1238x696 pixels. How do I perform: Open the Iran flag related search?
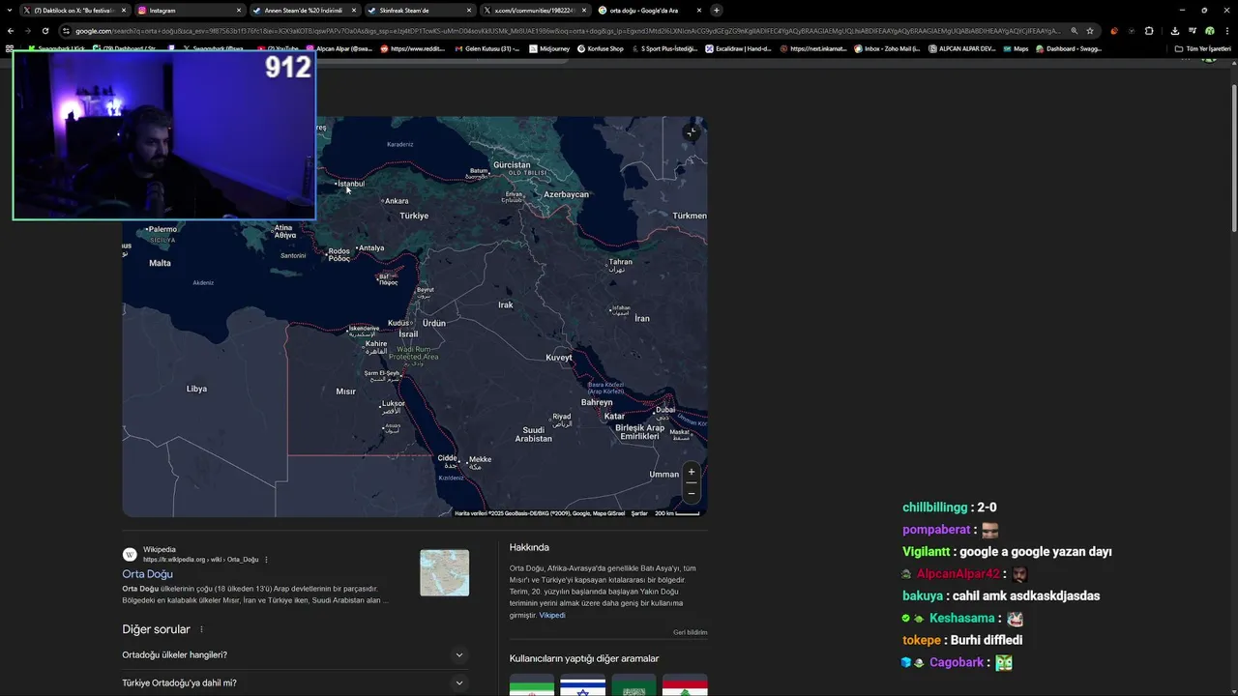532,684
